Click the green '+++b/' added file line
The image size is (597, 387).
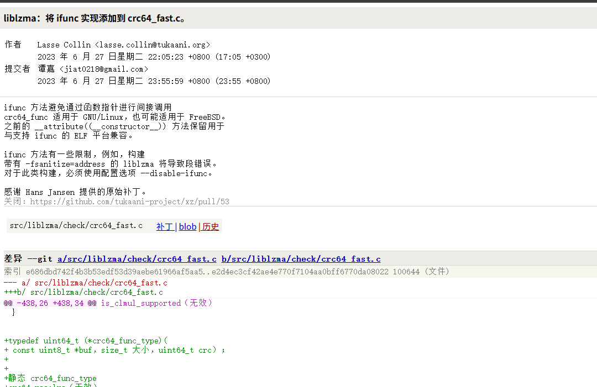tap(83, 292)
